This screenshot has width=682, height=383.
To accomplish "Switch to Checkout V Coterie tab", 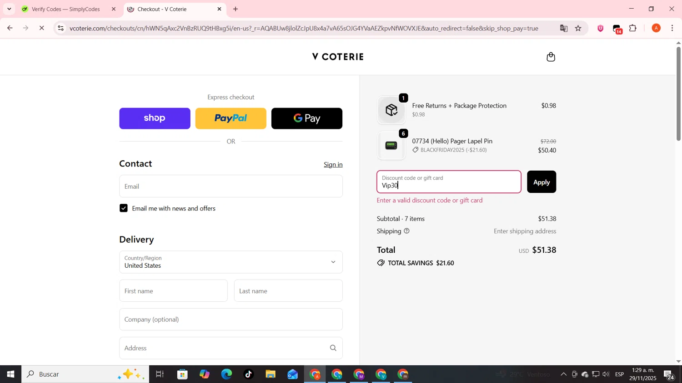I will [x=174, y=9].
